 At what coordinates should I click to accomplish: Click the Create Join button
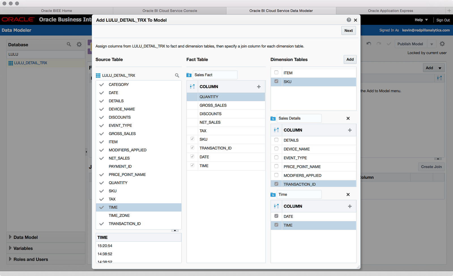click(431, 167)
